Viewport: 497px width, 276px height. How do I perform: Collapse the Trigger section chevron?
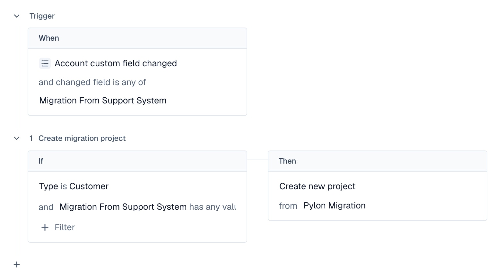(17, 16)
